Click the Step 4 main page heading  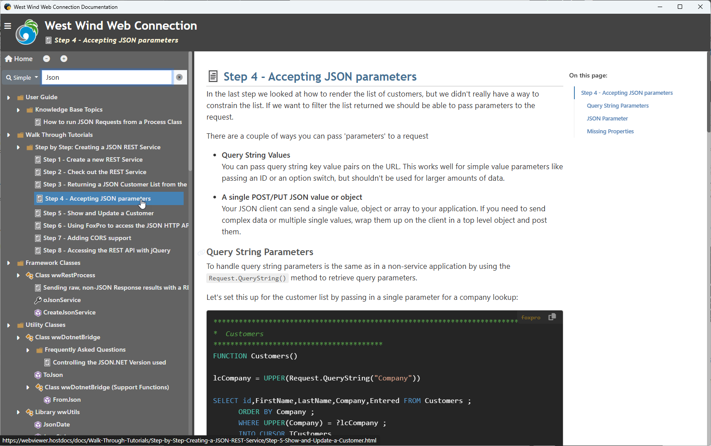tap(320, 77)
